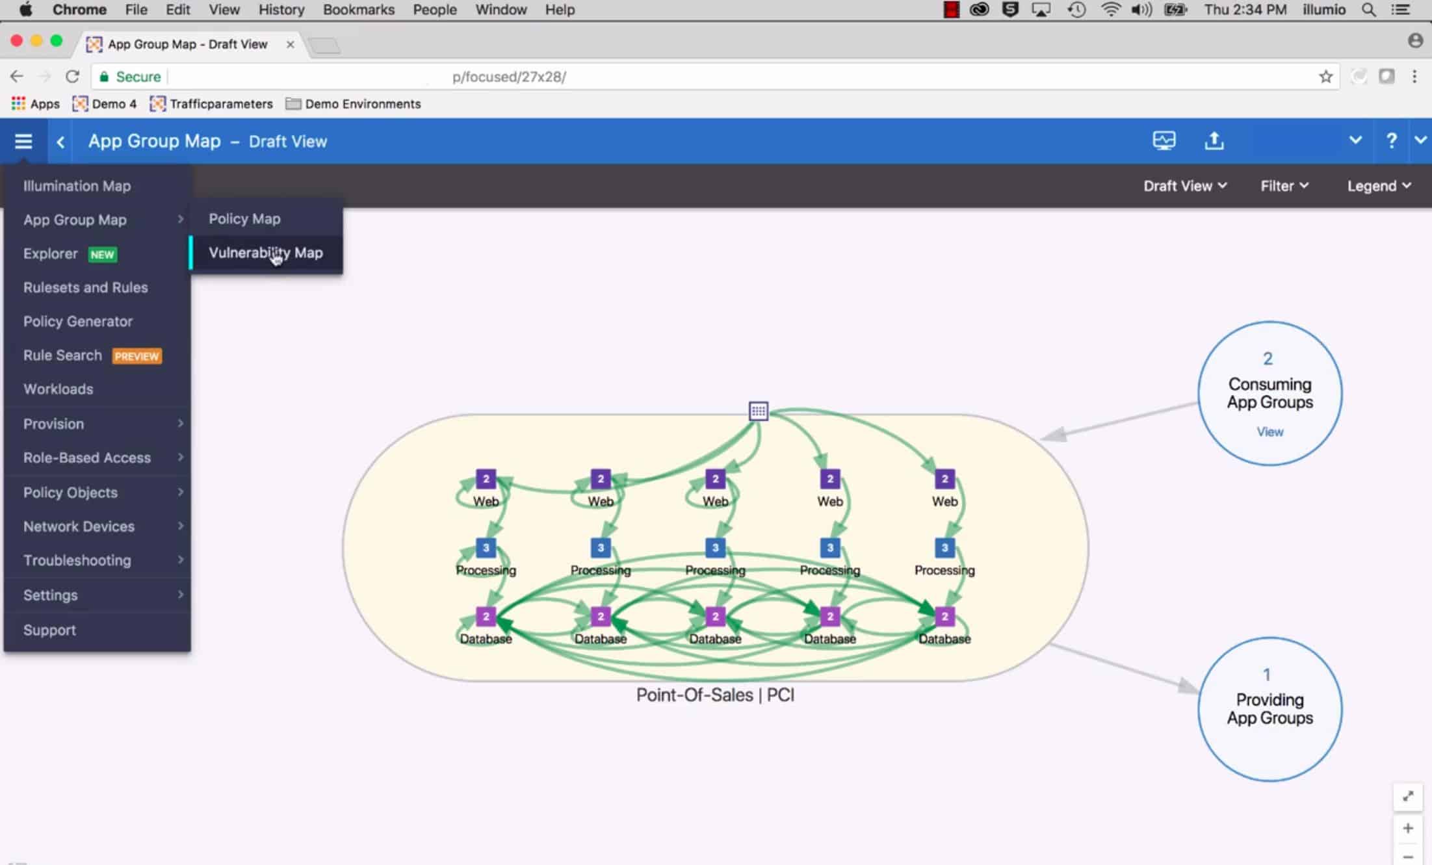Open the Bookmarks menu in the menu bar
Image resolution: width=1432 pixels, height=865 pixels.
359,10
